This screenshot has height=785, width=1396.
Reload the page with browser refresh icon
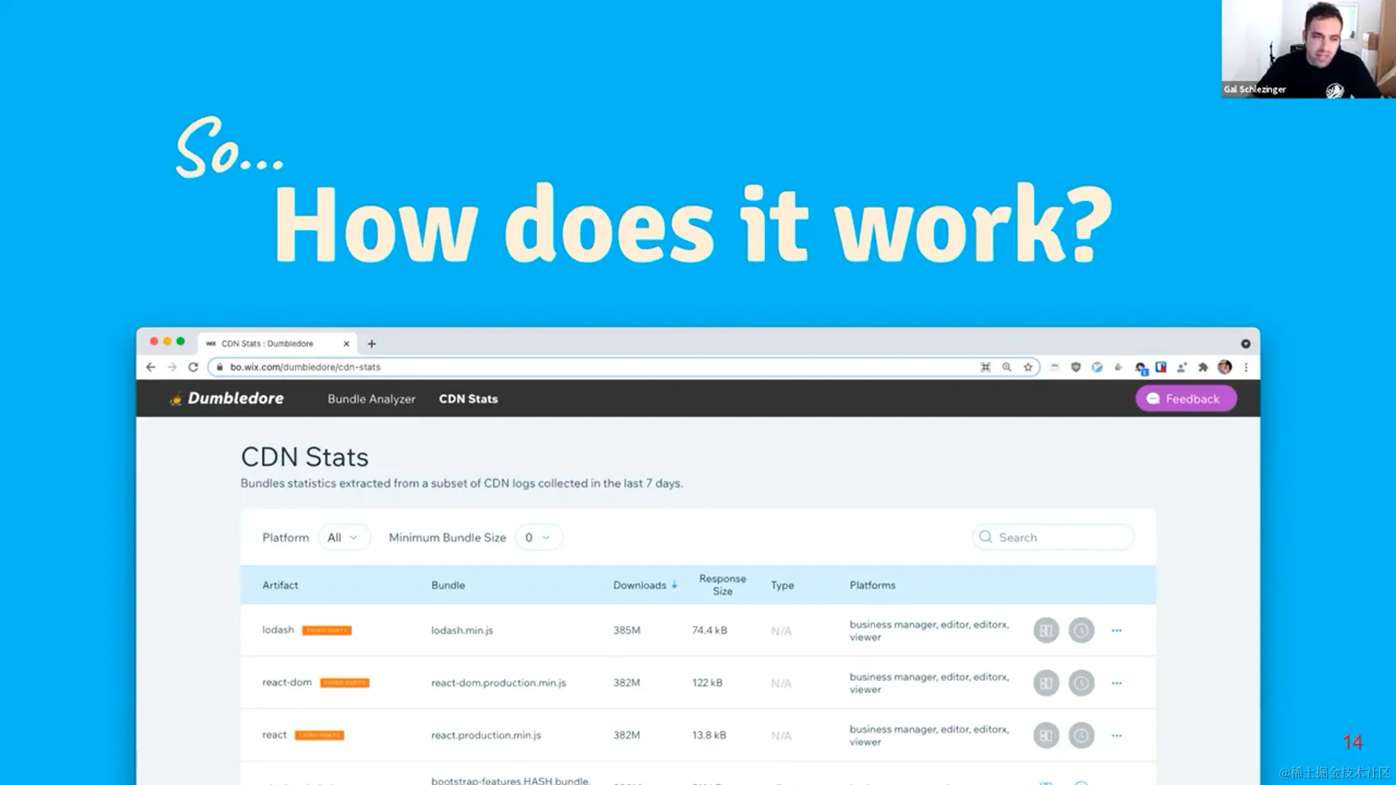[x=193, y=367]
